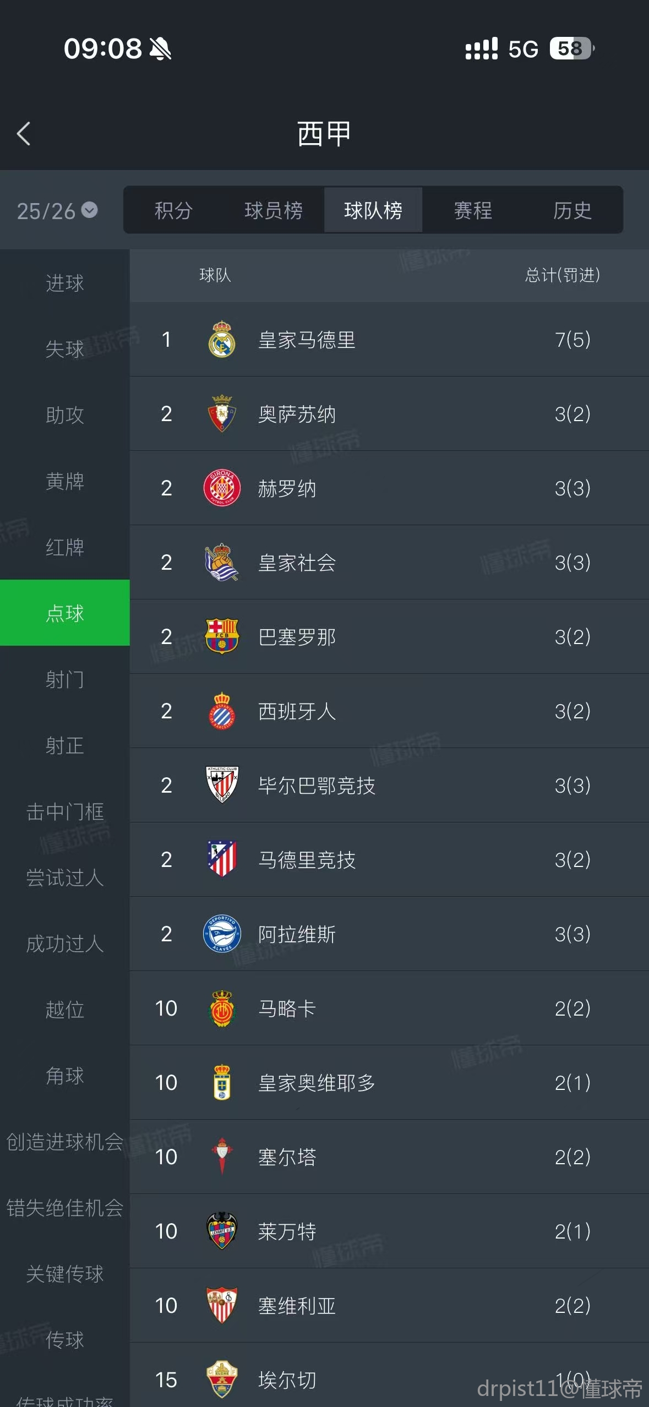The height and width of the screenshot is (1407, 649).
Task: Click the FC Barcelona badge
Action: [x=222, y=637]
